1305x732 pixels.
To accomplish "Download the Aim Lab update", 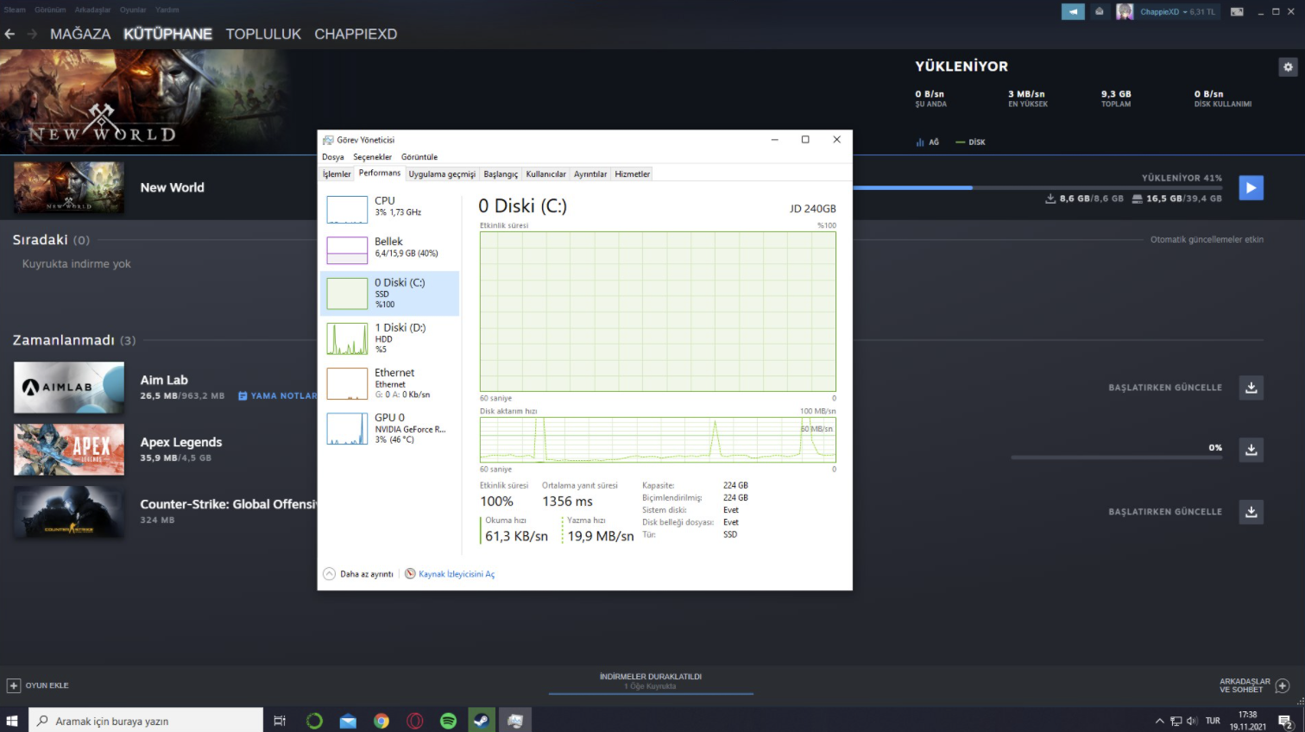I will pos(1251,388).
